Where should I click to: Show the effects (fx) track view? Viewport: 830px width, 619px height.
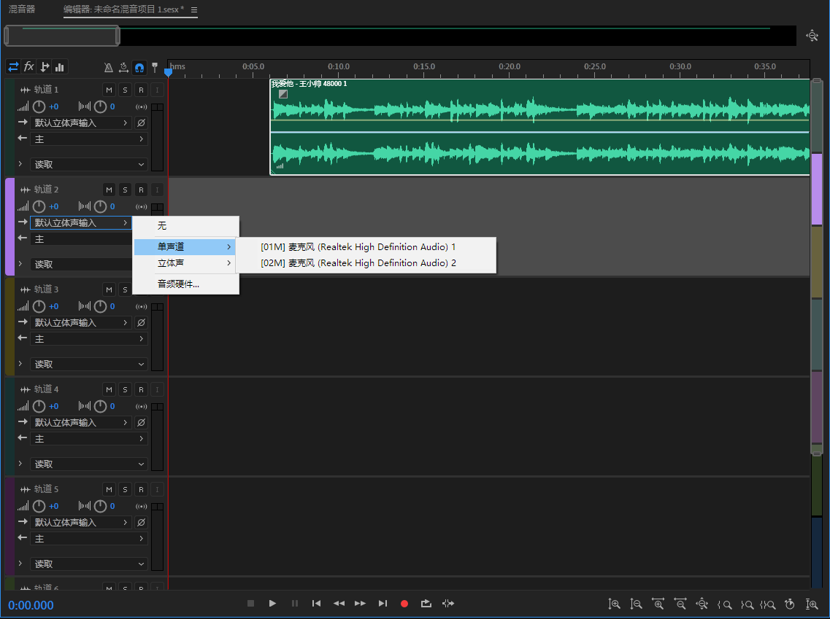click(29, 67)
